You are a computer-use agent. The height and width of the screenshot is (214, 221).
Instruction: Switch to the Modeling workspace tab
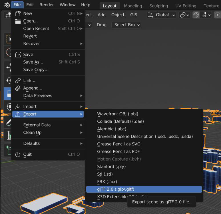tap(133, 6)
